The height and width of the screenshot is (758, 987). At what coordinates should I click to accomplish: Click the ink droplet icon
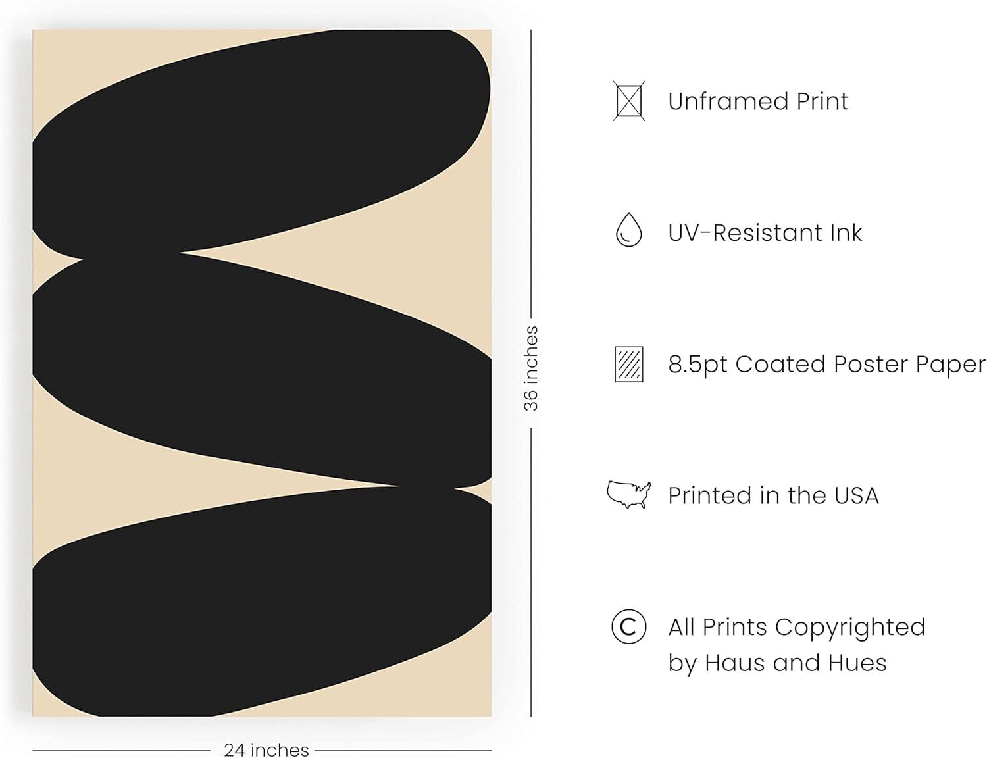tap(628, 230)
